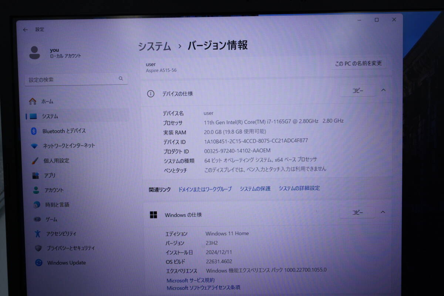Click the back arrow in Settings
Screen dimensions: 444x296
[x=25, y=30]
